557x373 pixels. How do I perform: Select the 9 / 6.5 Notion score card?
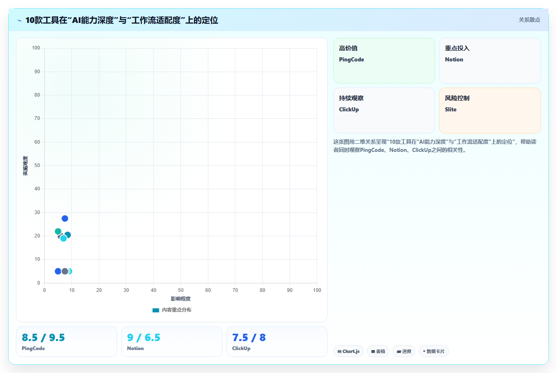pyautogui.click(x=172, y=341)
